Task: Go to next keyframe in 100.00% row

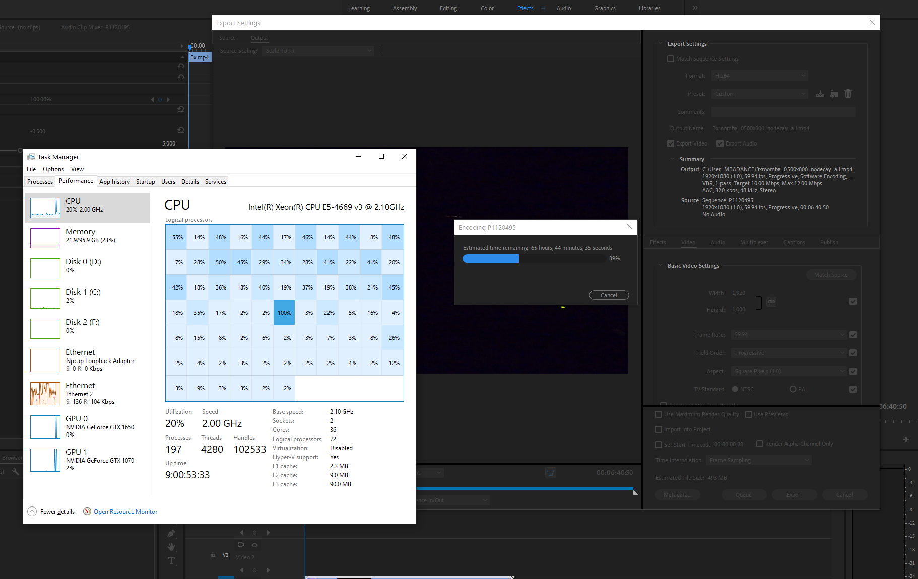Action: [168, 99]
